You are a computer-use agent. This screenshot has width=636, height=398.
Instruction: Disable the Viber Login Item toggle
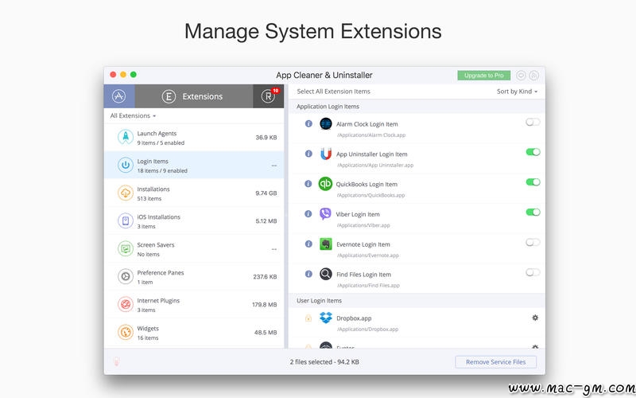coord(533,212)
